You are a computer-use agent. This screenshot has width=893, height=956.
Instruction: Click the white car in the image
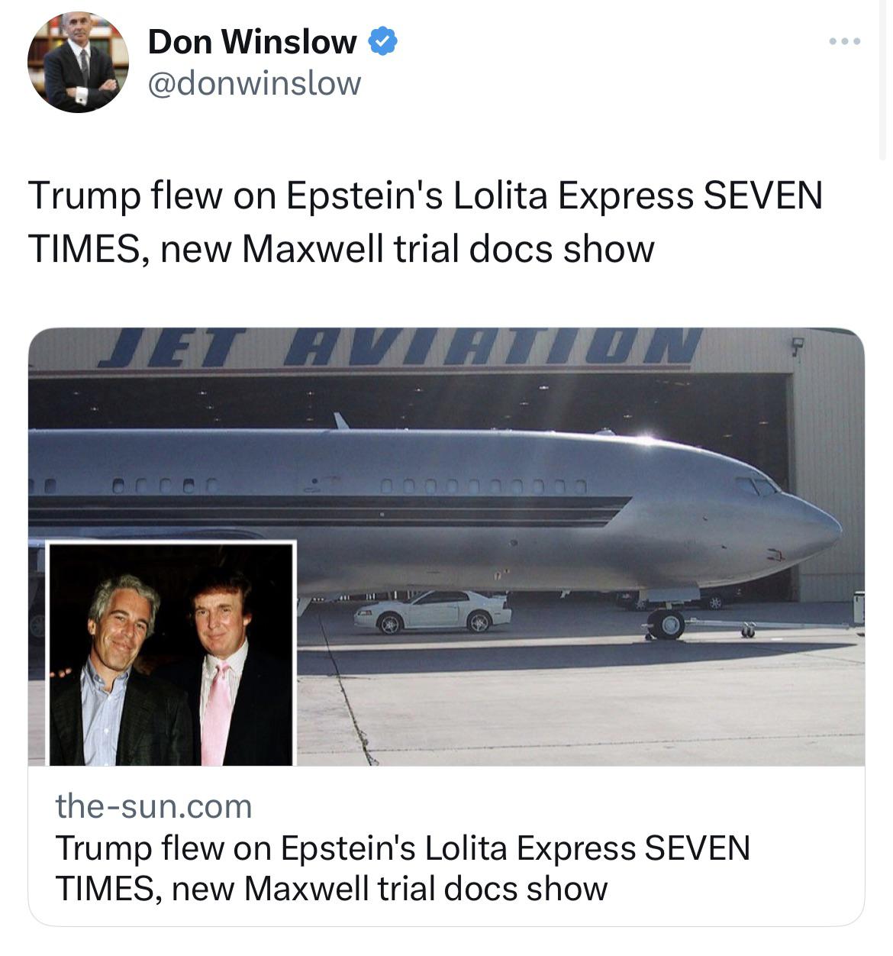(x=433, y=611)
